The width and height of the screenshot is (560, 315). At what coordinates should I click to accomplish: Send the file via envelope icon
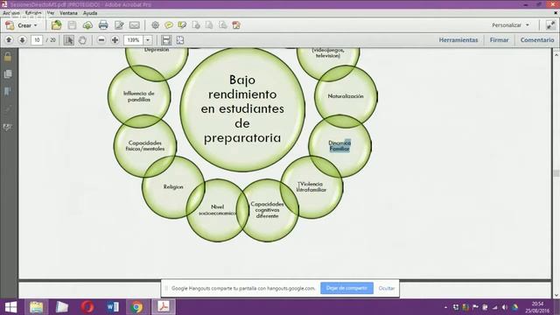pos(134,25)
